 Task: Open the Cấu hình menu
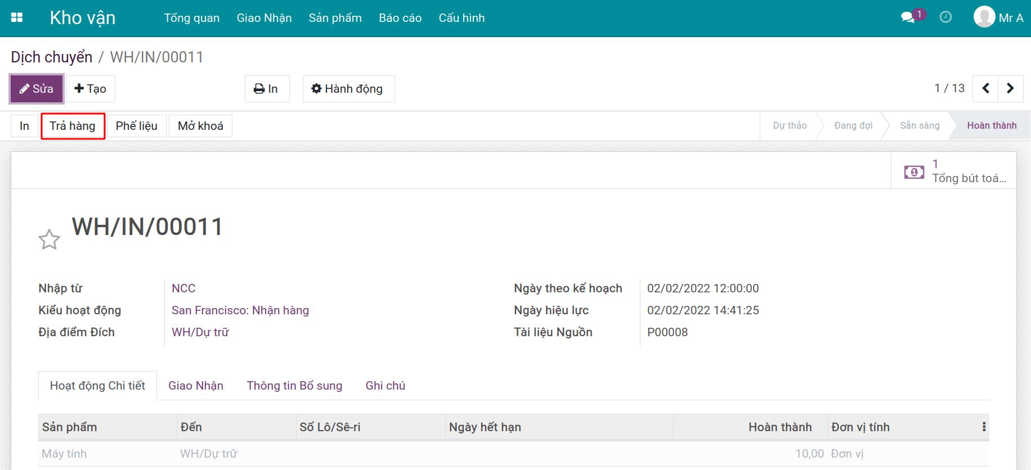[x=461, y=18]
